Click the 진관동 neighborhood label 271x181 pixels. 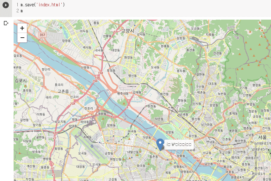pyautogui.click(x=218, y=53)
